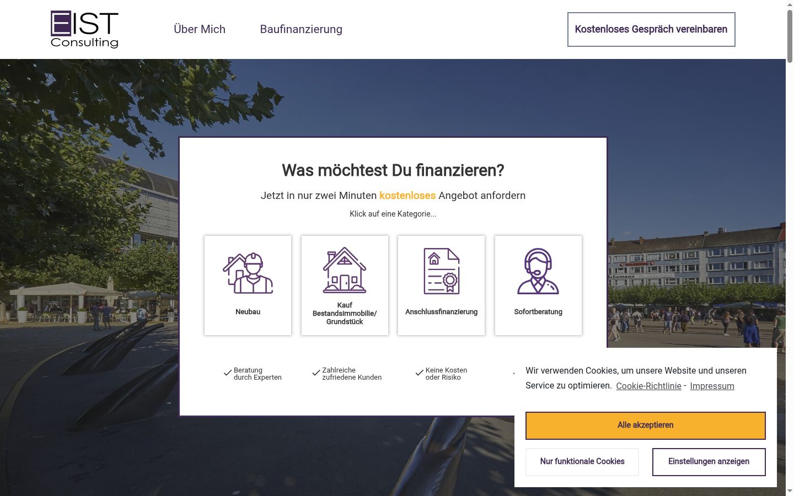Click the checkmark beside Zahlreiche zufriedene Kunden

pos(316,373)
